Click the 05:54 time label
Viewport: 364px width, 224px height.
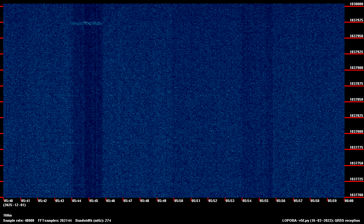click(247, 201)
